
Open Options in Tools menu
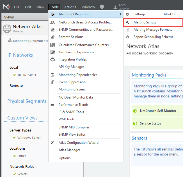[86, 158]
